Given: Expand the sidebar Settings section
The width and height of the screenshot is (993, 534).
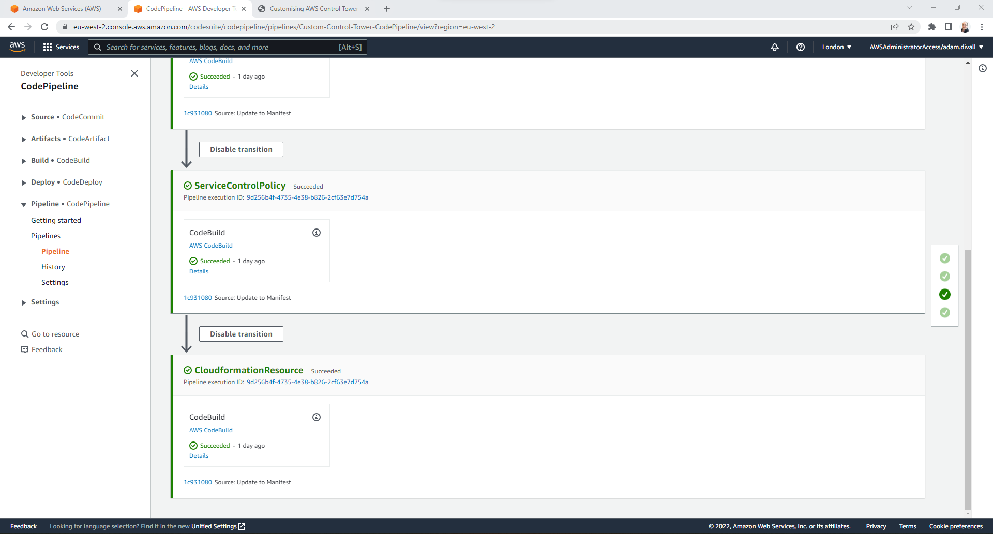Looking at the screenshot, I should (23, 303).
